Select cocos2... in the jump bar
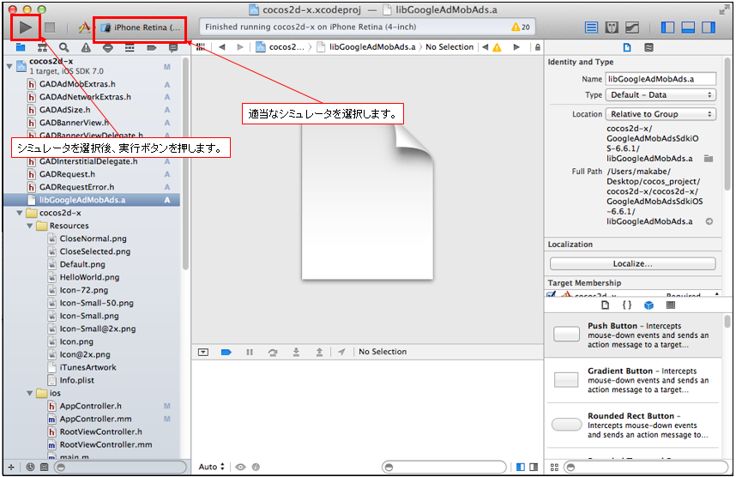The height and width of the screenshot is (477, 736). pos(281,47)
